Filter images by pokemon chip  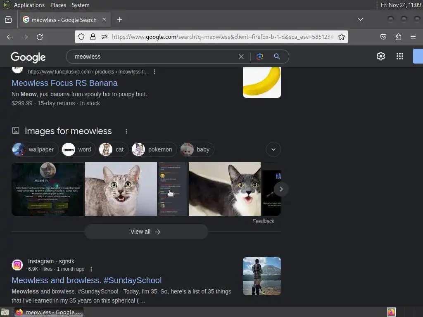(154, 149)
